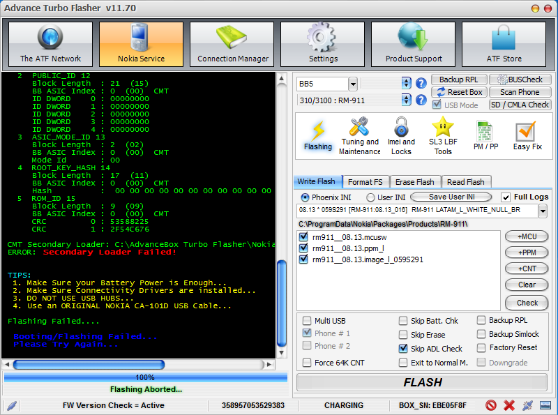Open Tuning and Maintenance tools
558x415 pixels.
[359, 136]
